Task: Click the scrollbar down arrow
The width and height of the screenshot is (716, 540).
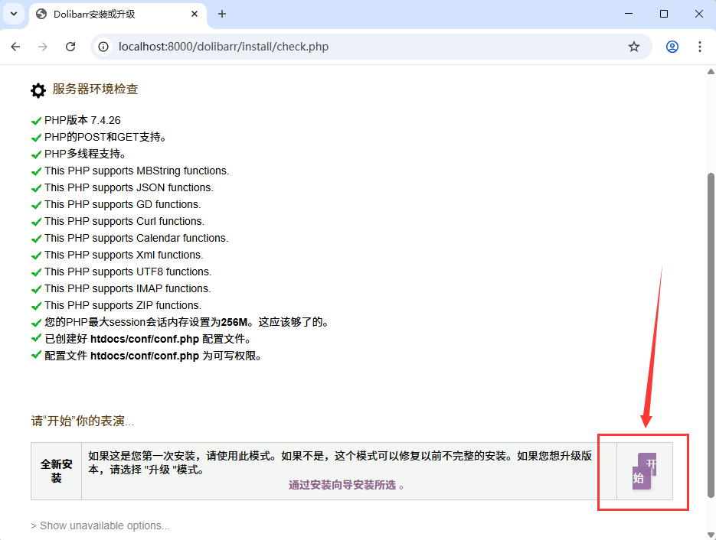Action: (x=711, y=535)
